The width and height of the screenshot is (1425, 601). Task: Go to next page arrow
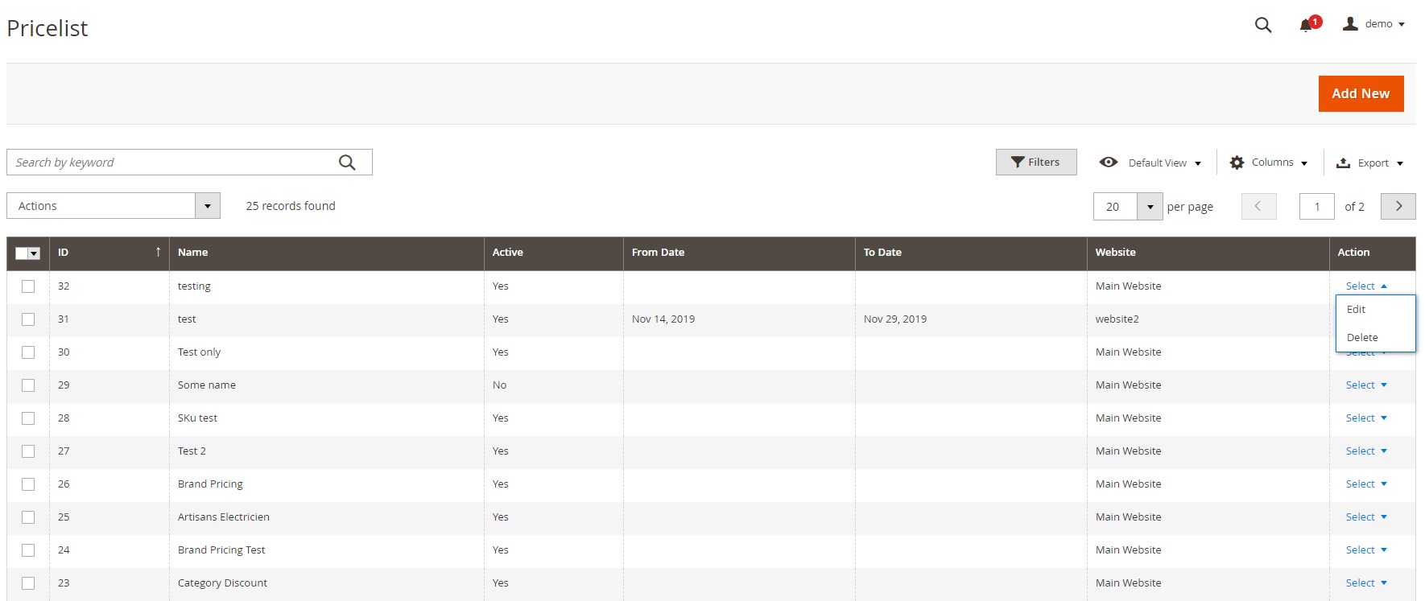tap(1398, 206)
